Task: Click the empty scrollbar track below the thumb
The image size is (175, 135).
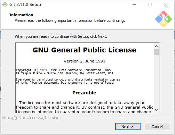Action: 156,81
